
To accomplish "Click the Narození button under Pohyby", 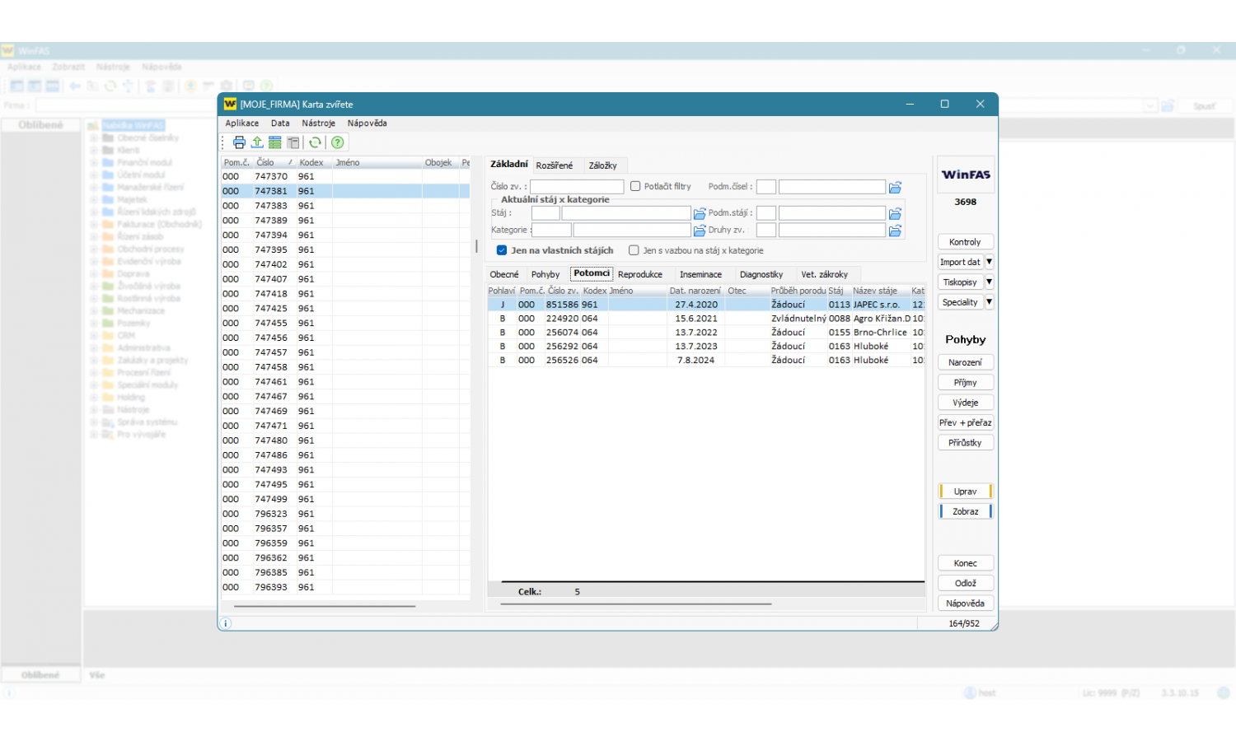I will pos(965,362).
